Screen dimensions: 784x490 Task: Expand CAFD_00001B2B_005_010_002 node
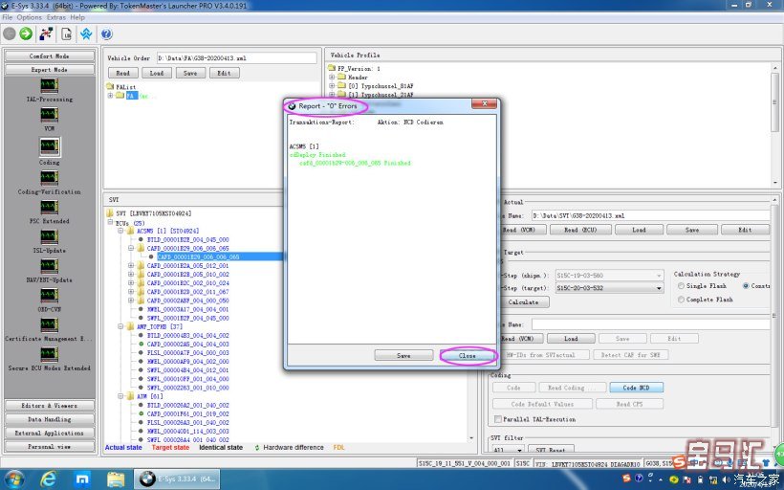tap(130, 275)
